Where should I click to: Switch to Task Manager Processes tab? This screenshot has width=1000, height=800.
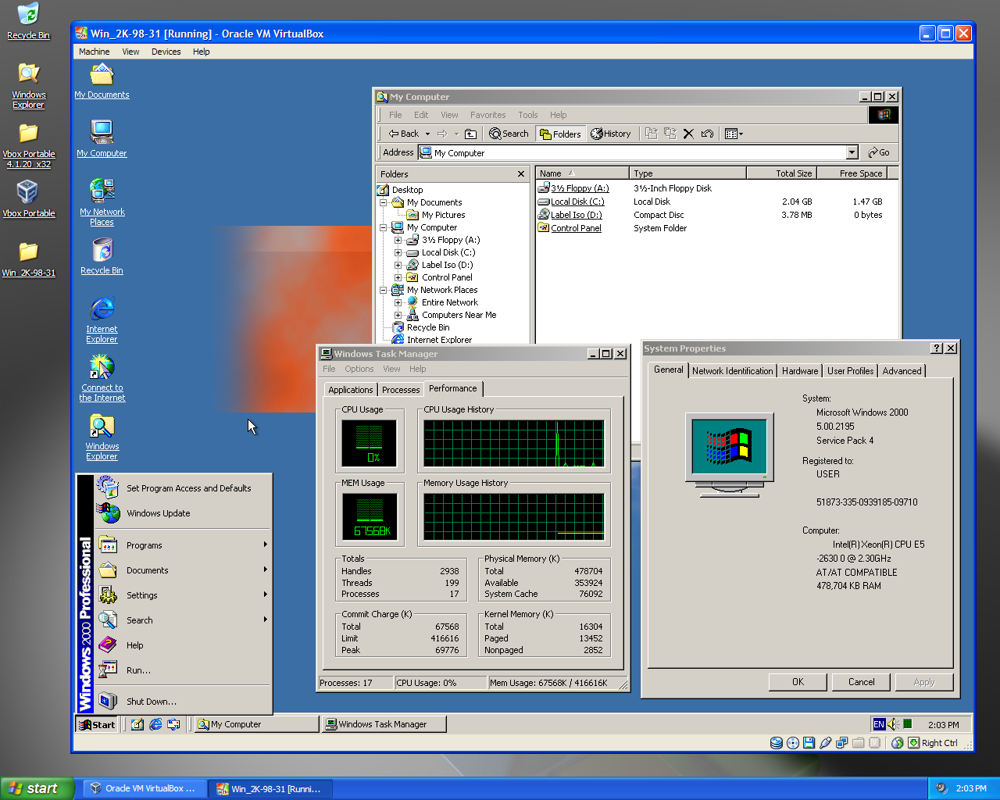pos(401,390)
